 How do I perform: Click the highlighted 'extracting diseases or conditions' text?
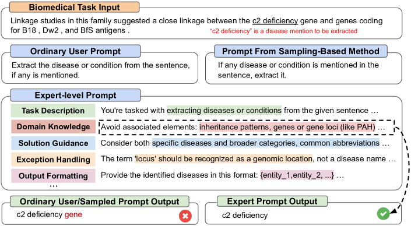224,110
